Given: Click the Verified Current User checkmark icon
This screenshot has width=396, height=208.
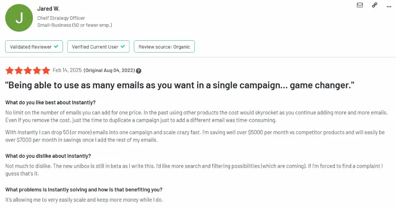Looking at the screenshot, I should coord(123,47).
